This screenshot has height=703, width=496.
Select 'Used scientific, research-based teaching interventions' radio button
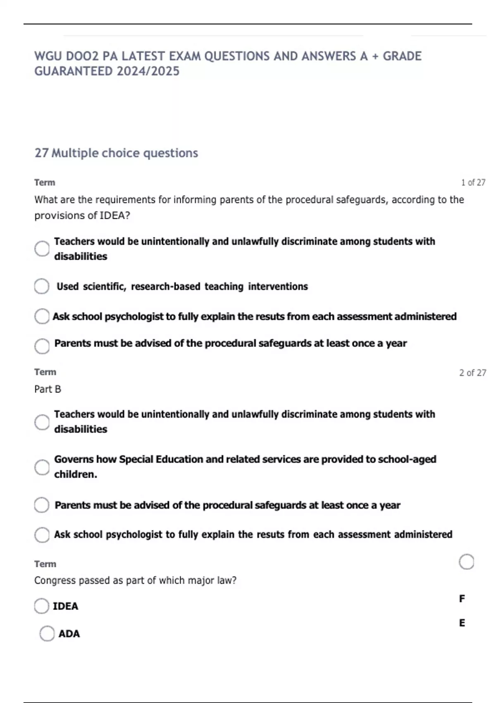(42, 286)
